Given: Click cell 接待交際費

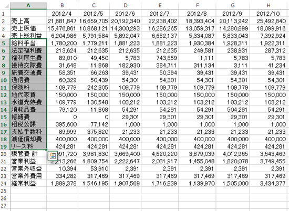Looking at the screenshot, I should pyautogui.click(x=28, y=65).
